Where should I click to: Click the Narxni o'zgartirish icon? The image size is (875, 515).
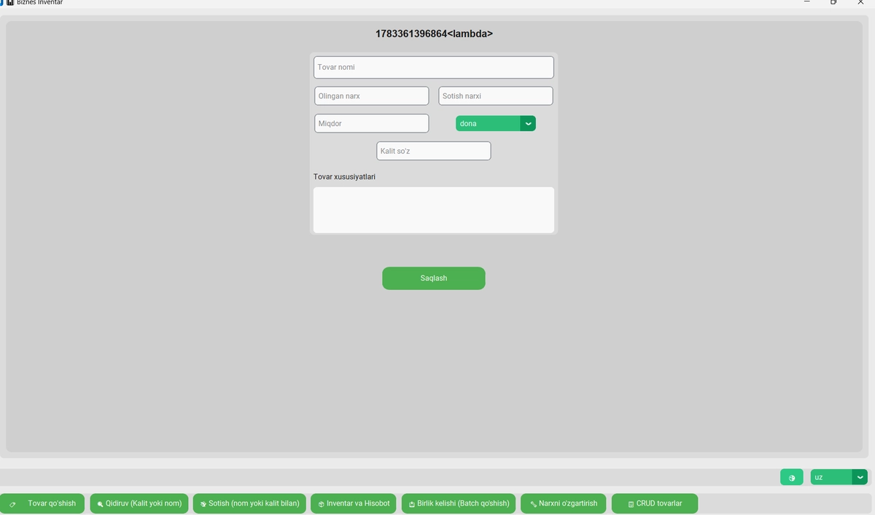pos(533,504)
